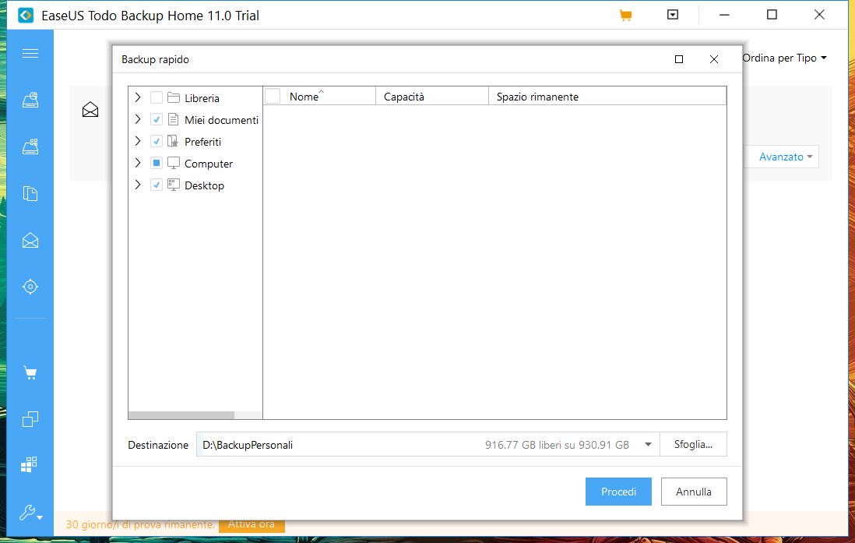This screenshot has height=543, width=855.
Task: Open the Tools wrench icon menu
Action: [x=30, y=513]
